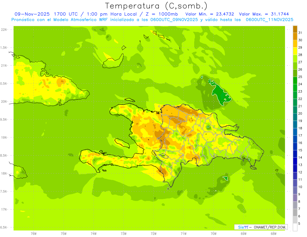
Task: Click the gray legend band between 6 and 7
Action: [x=295, y=212]
